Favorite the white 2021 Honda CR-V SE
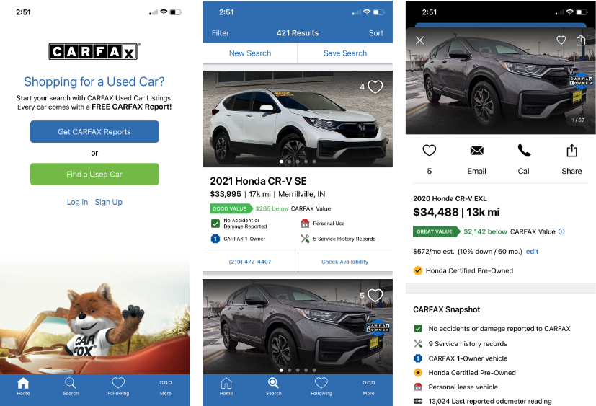 click(375, 87)
